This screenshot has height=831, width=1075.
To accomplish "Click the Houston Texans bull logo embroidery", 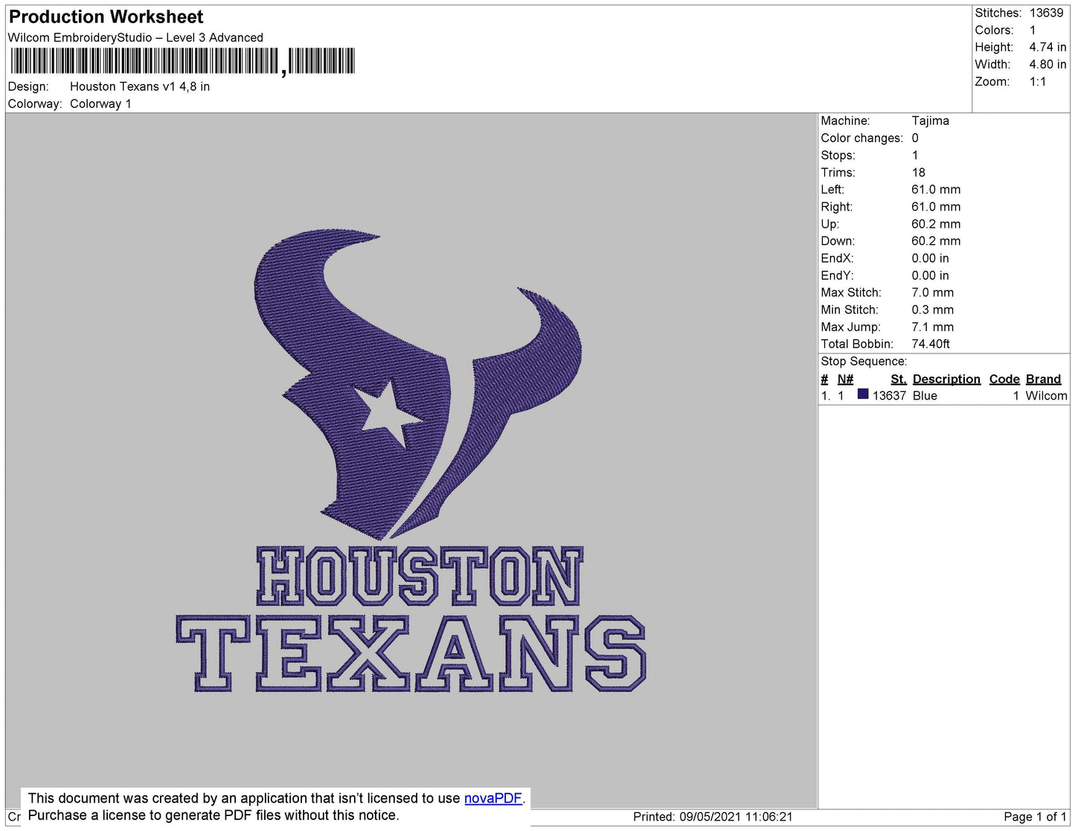I will point(417,384).
